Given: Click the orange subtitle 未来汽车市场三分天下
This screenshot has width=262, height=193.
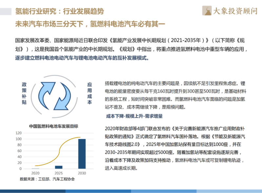Looking at the screenshot, I should click(x=90, y=24).
